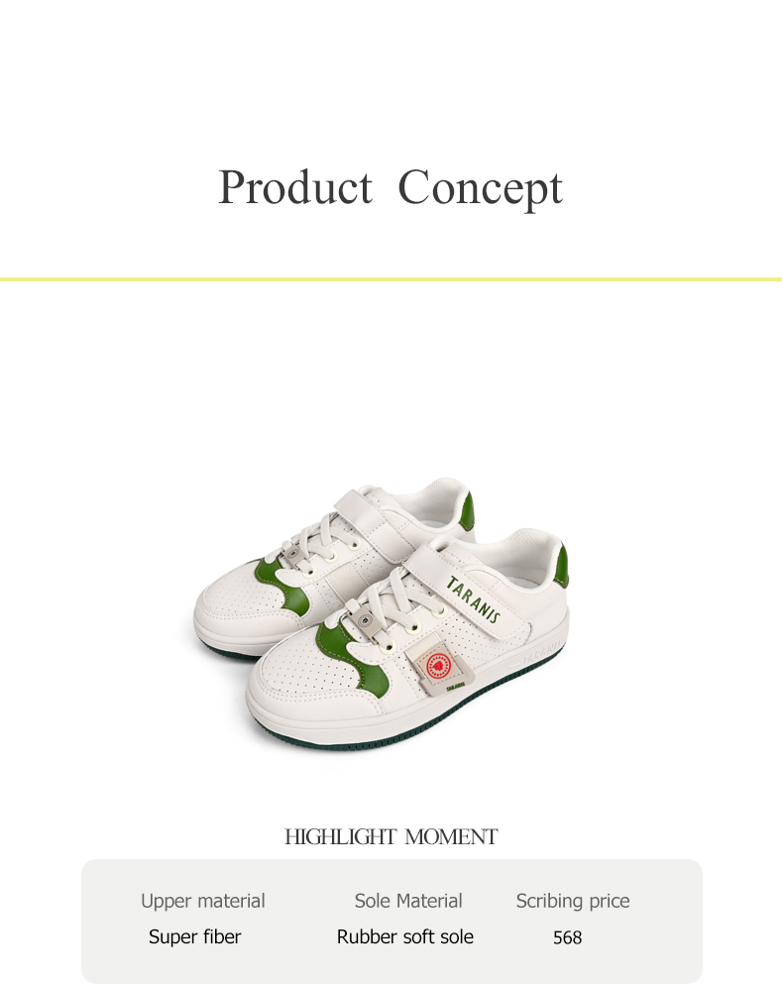Screen dimensions: 783x984
Task: Select the Sole Material label
Action: click(x=408, y=901)
